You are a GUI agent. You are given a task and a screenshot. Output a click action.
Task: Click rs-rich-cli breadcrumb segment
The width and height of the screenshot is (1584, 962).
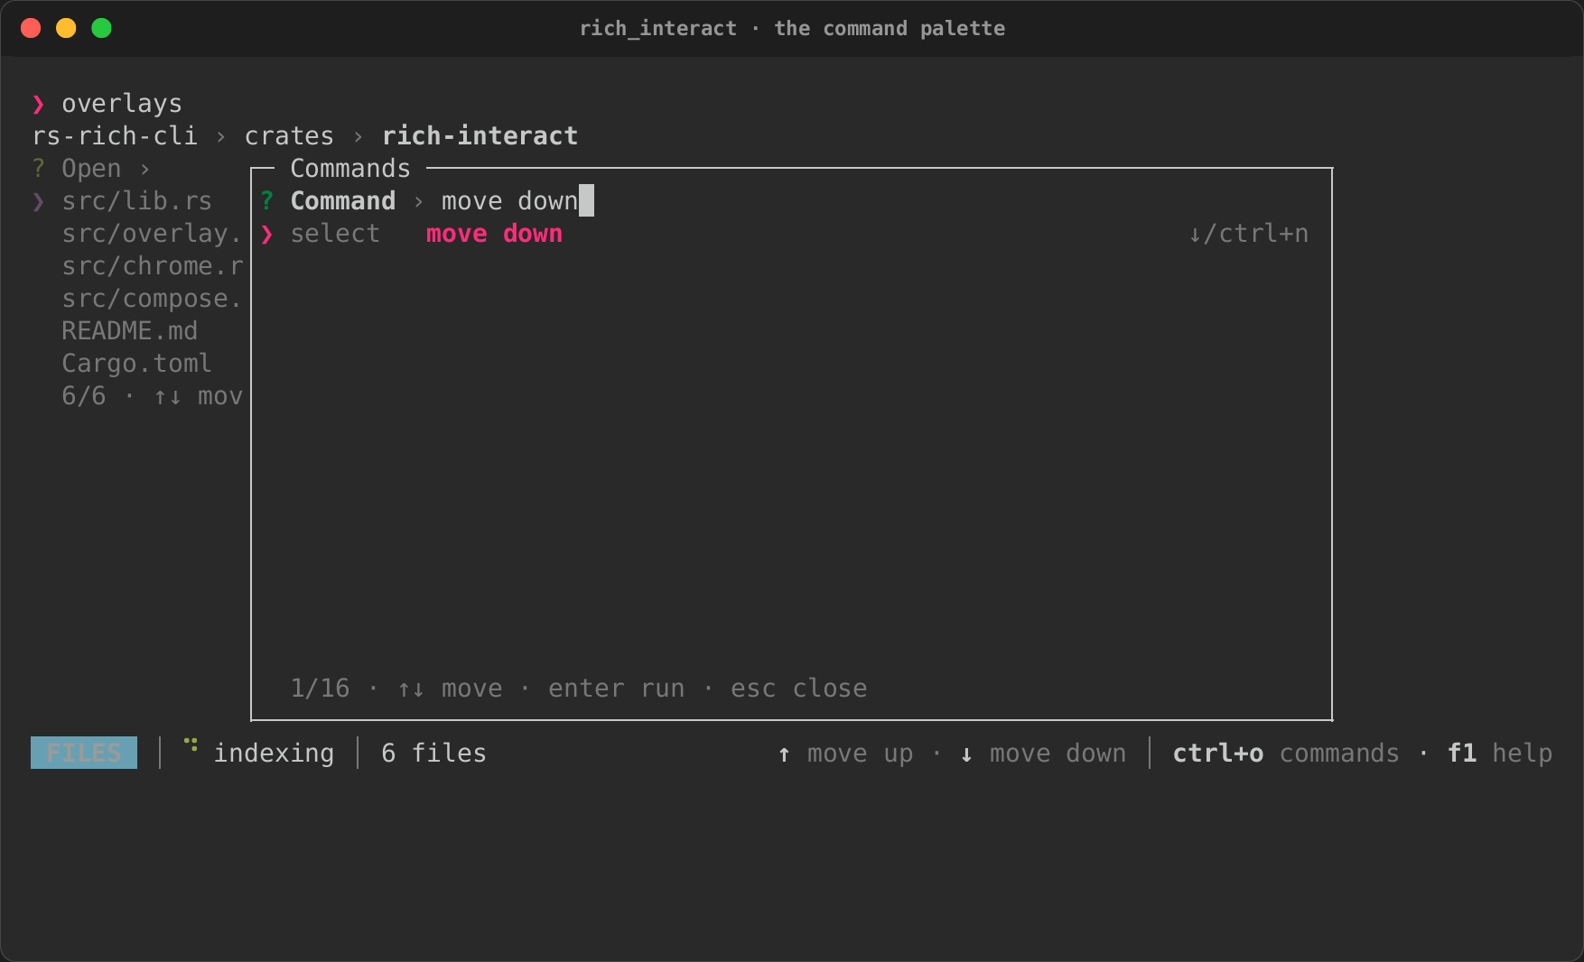click(115, 136)
